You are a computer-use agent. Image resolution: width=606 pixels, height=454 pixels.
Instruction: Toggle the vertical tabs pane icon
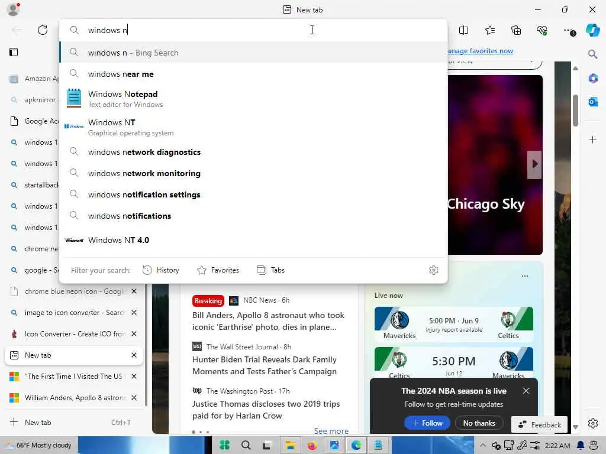coord(14,52)
